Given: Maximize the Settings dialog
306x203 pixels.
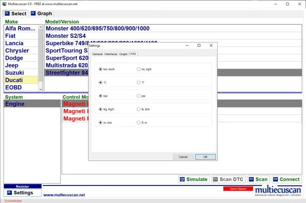Looking at the screenshot, I should [x=199, y=45].
